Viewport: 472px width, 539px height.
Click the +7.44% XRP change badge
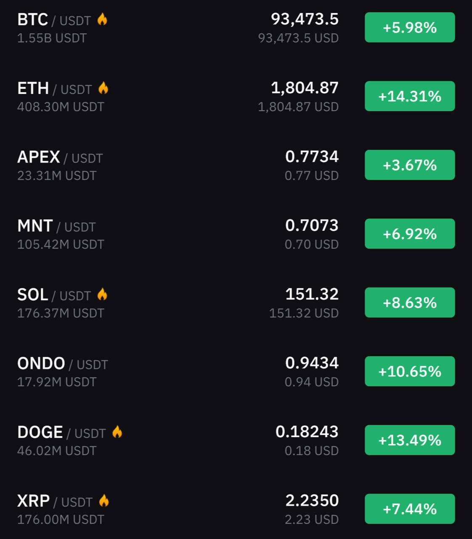410,509
